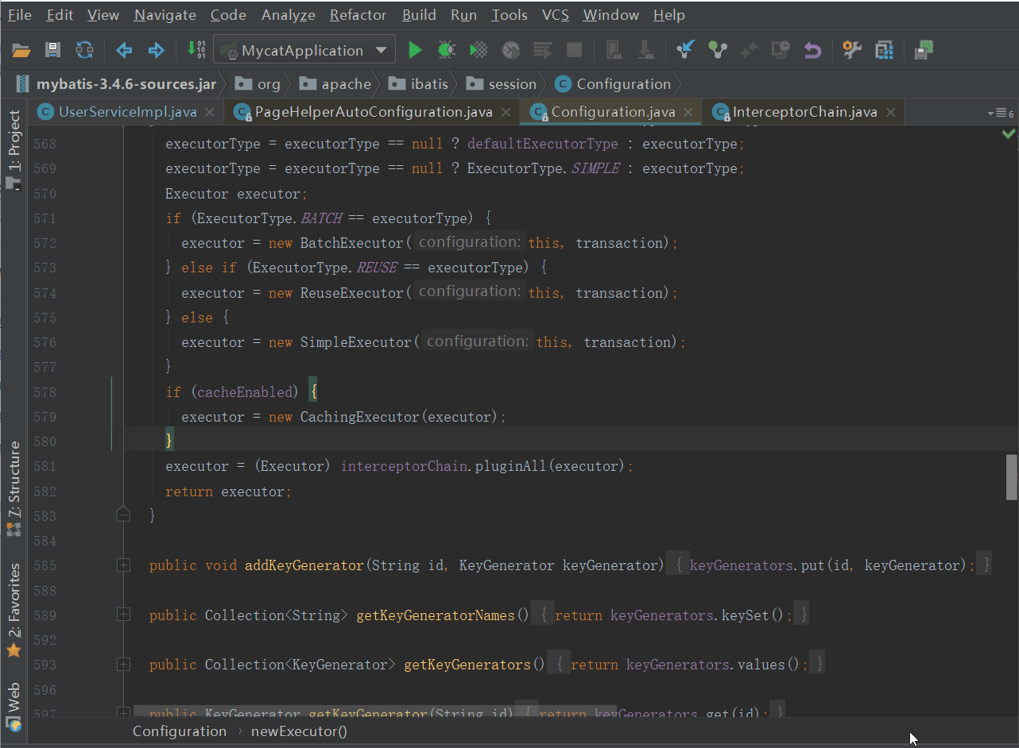Start debugging with the bug icon
1019x748 pixels.
click(447, 51)
